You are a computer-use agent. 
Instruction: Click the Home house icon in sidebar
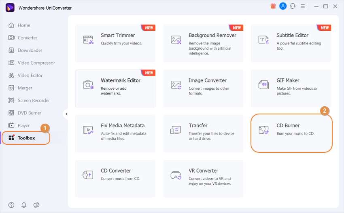11,25
